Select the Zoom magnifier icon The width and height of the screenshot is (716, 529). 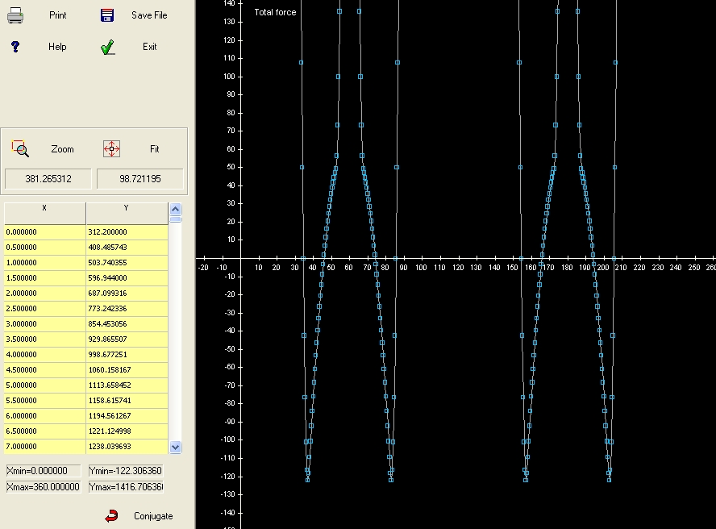pyautogui.click(x=20, y=148)
